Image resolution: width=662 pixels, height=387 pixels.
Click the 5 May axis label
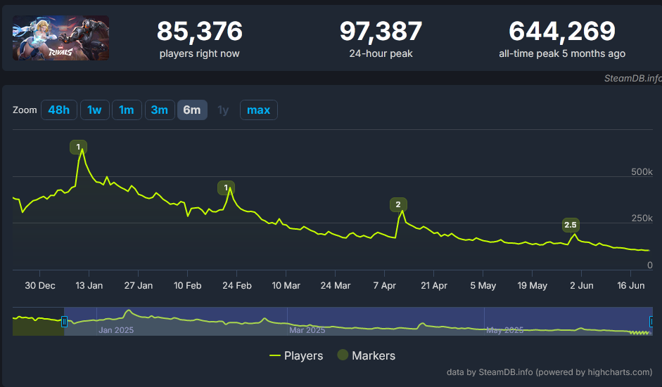point(483,285)
